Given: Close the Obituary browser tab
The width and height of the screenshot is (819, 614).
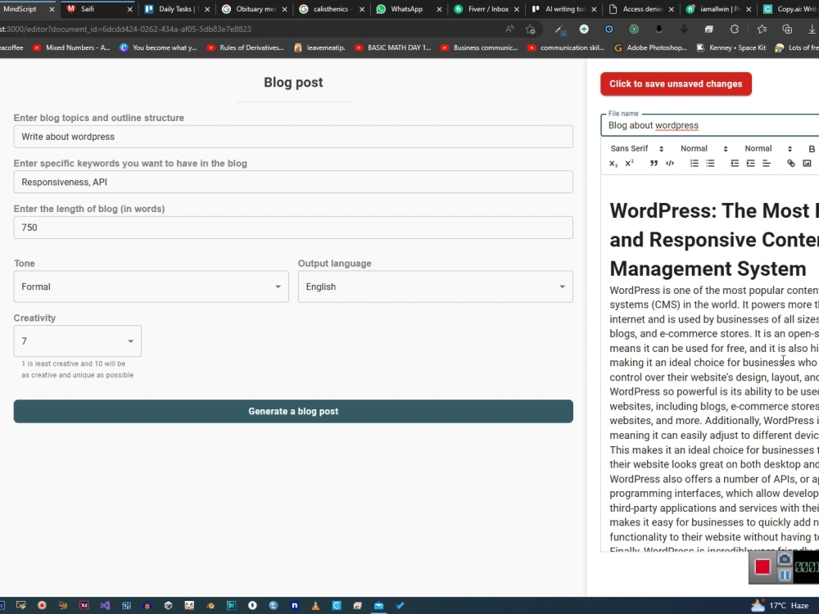Looking at the screenshot, I should 285,9.
